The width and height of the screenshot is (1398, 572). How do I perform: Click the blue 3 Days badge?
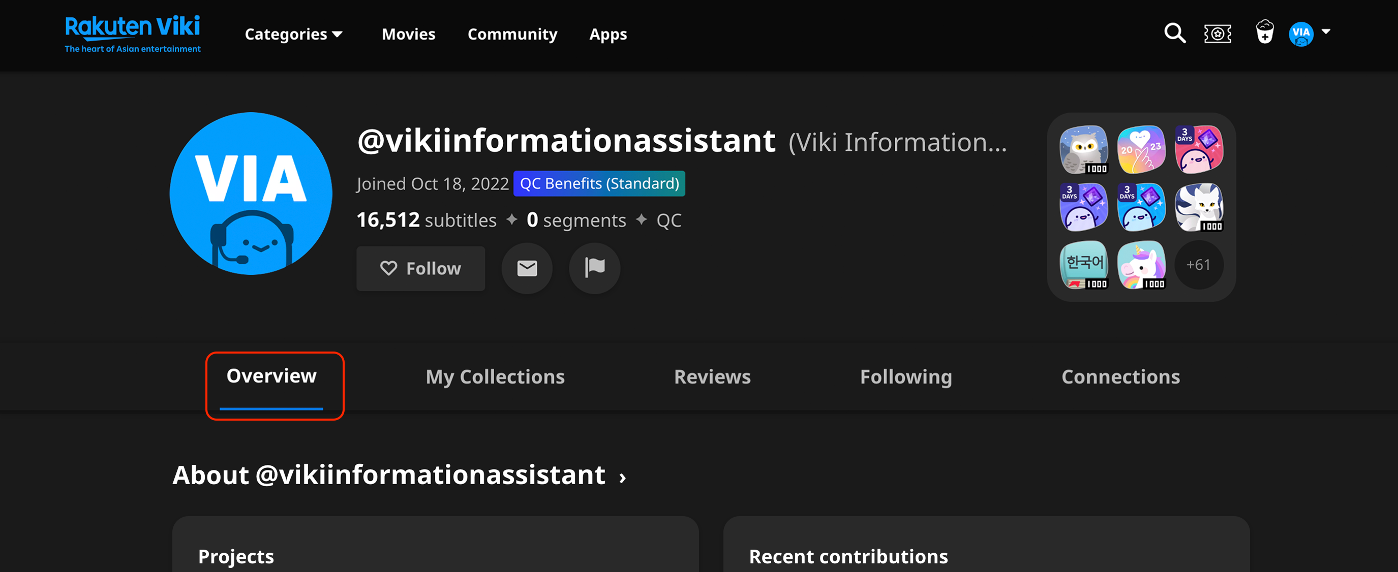[1141, 207]
